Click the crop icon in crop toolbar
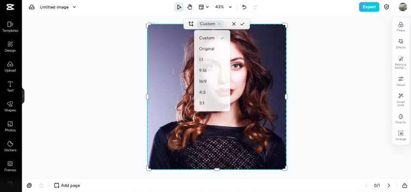The image size is (411, 192). 191,24
